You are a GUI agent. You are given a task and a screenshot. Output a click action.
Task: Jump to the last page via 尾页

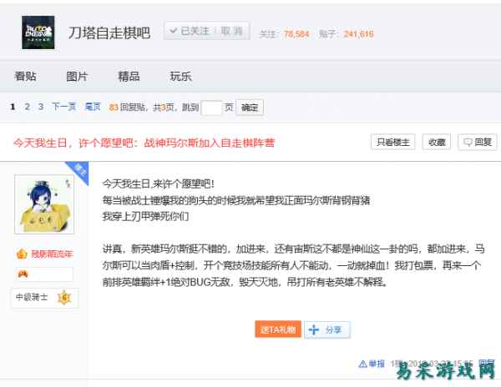[93, 107]
